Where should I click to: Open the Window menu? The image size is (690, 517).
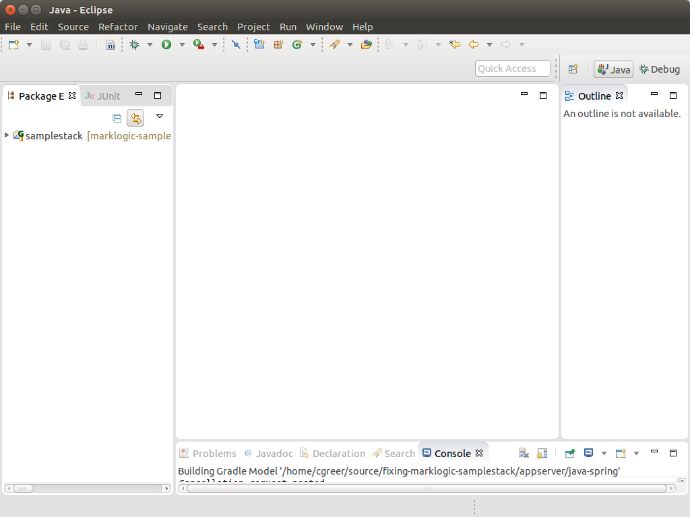point(324,27)
